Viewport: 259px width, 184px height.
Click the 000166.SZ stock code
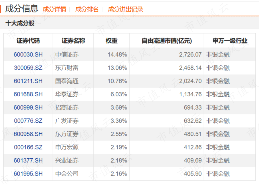coord(28,147)
